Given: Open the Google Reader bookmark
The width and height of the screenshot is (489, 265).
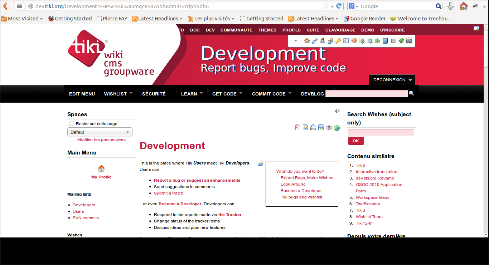Looking at the screenshot, I should click(365, 19).
